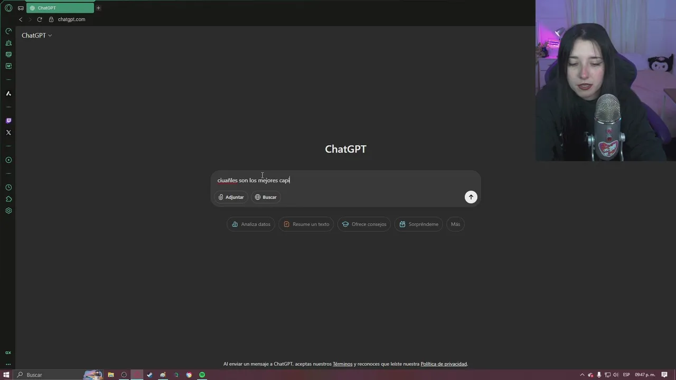Click the GX label at sidebar bottom

pos(8,353)
